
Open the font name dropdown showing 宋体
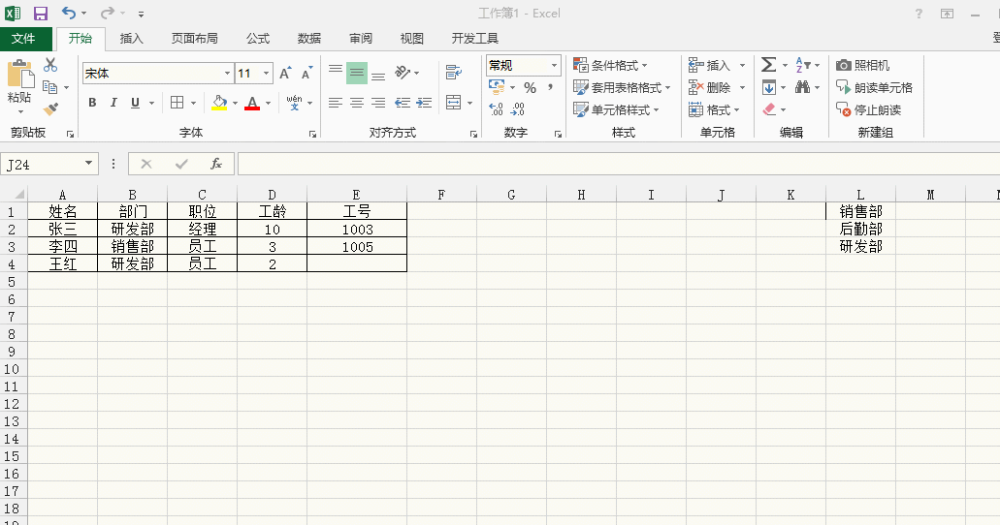pyautogui.click(x=227, y=74)
